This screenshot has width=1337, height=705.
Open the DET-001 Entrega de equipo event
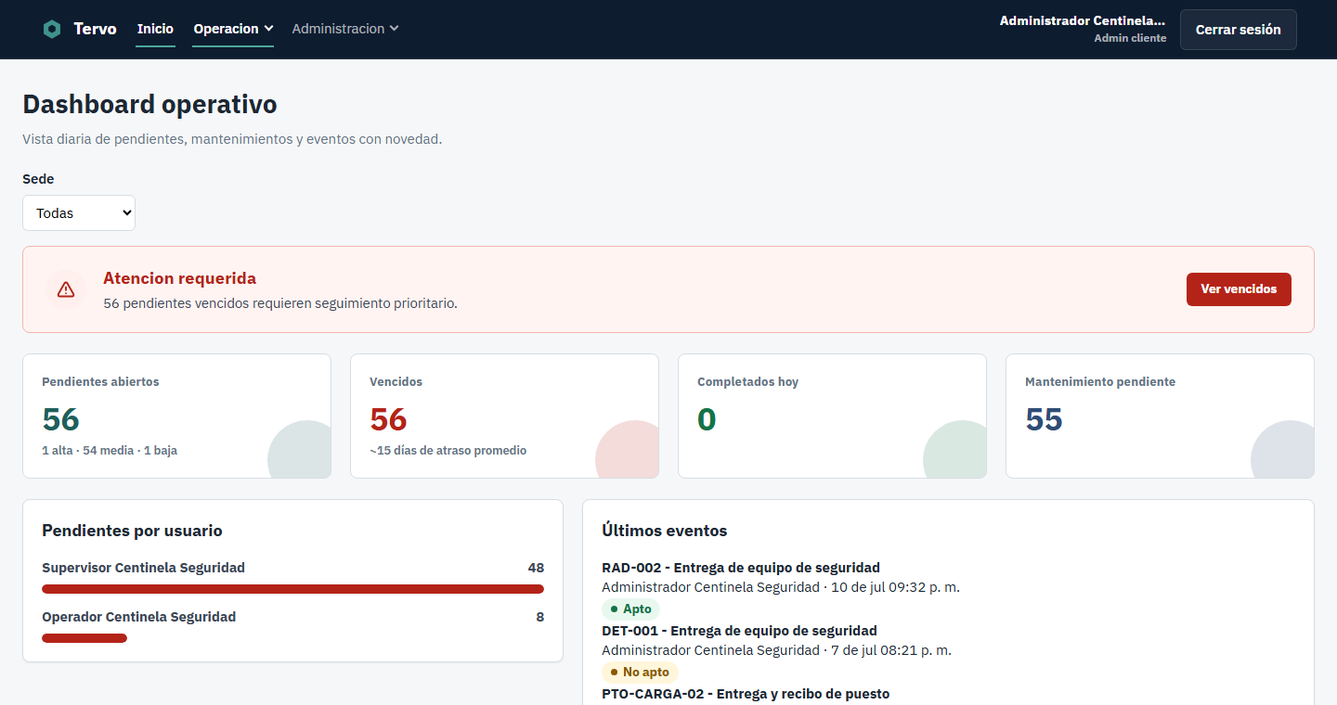(739, 631)
